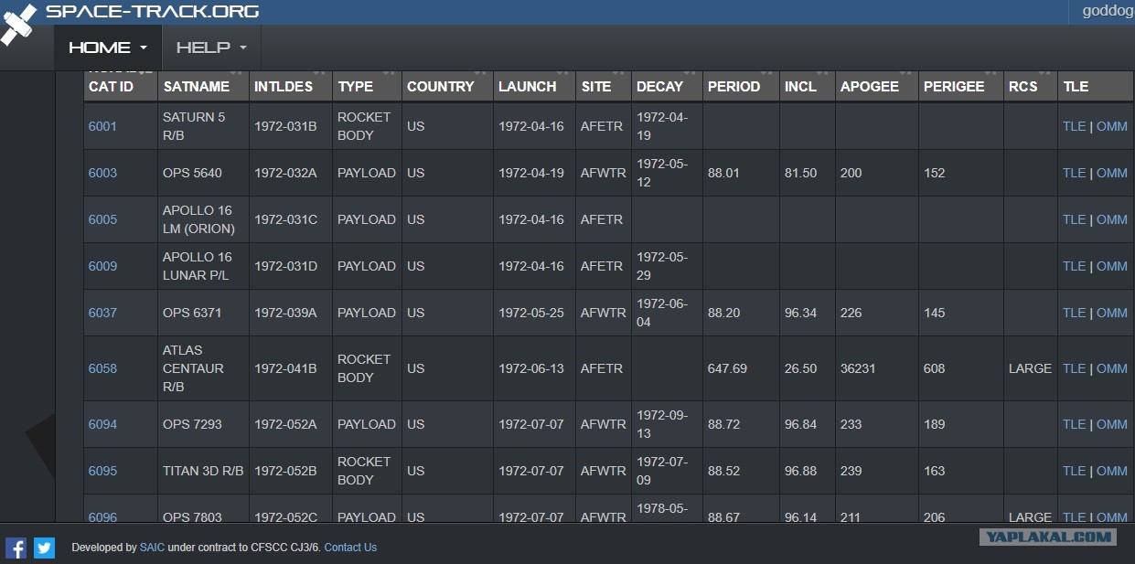
Task: Open the HELP dropdown menu
Action: pyautogui.click(x=211, y=48)
